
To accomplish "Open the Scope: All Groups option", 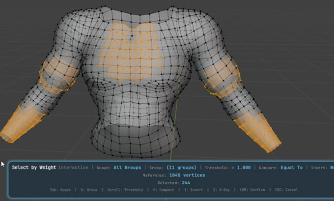I will (x=118, y=168).
